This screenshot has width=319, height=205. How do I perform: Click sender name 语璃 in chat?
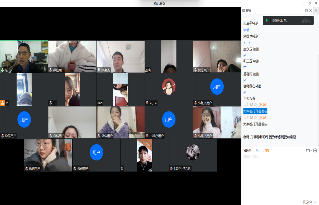point(246,30)
